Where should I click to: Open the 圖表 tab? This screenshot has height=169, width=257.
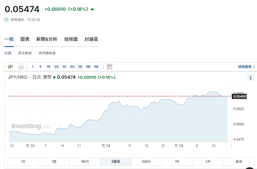point(25,39)
